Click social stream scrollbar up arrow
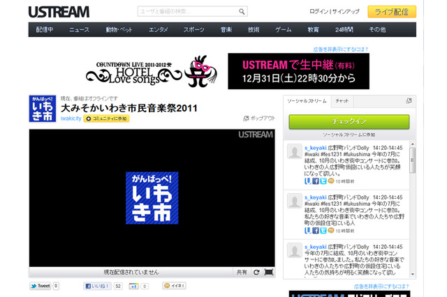 pos(413,144)
